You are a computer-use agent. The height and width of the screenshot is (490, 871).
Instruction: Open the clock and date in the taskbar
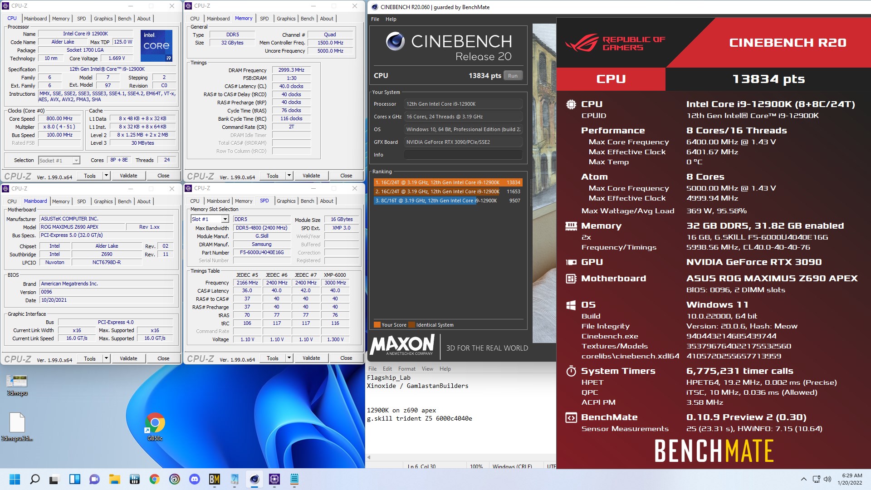[850, 479]
